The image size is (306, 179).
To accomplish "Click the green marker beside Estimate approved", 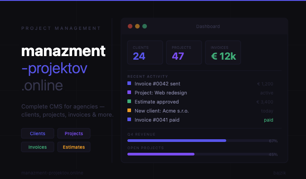I will point(129,101).
